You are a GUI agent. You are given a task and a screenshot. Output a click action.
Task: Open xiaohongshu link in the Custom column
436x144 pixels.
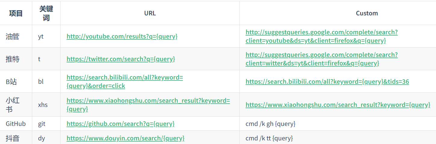click(338, 105)
